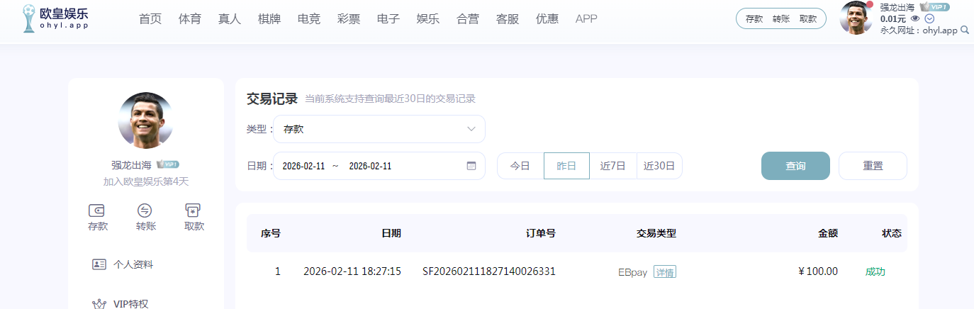
Task: Open personal info via ID card icon
Action: [x=99, y=264]
